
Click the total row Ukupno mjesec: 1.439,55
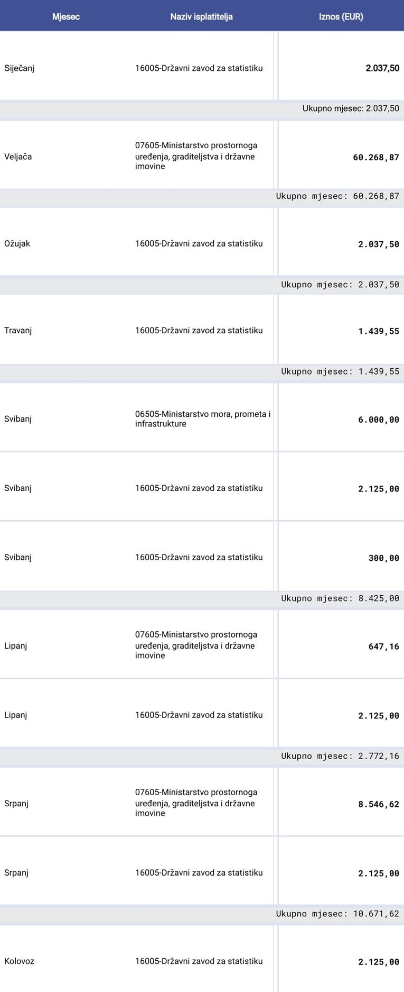[x=340, y=371]
